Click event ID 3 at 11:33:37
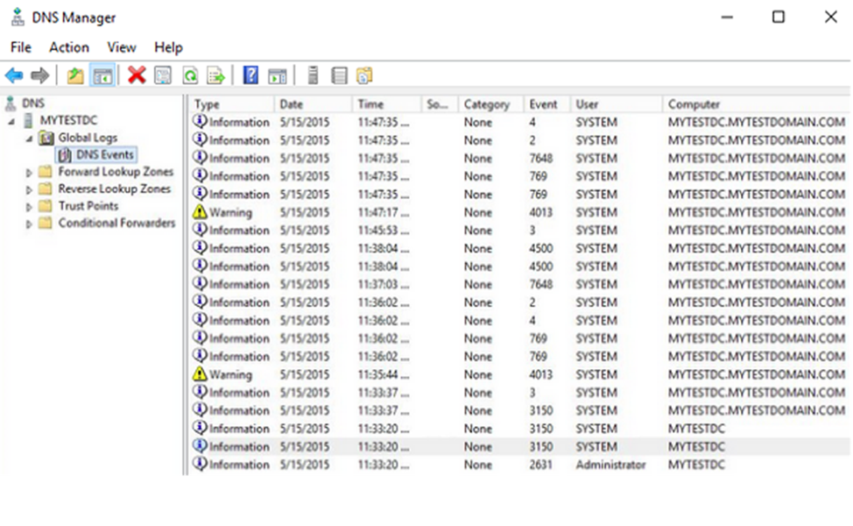Viewport: 853px width, 526px height. (x=532, y=393)
